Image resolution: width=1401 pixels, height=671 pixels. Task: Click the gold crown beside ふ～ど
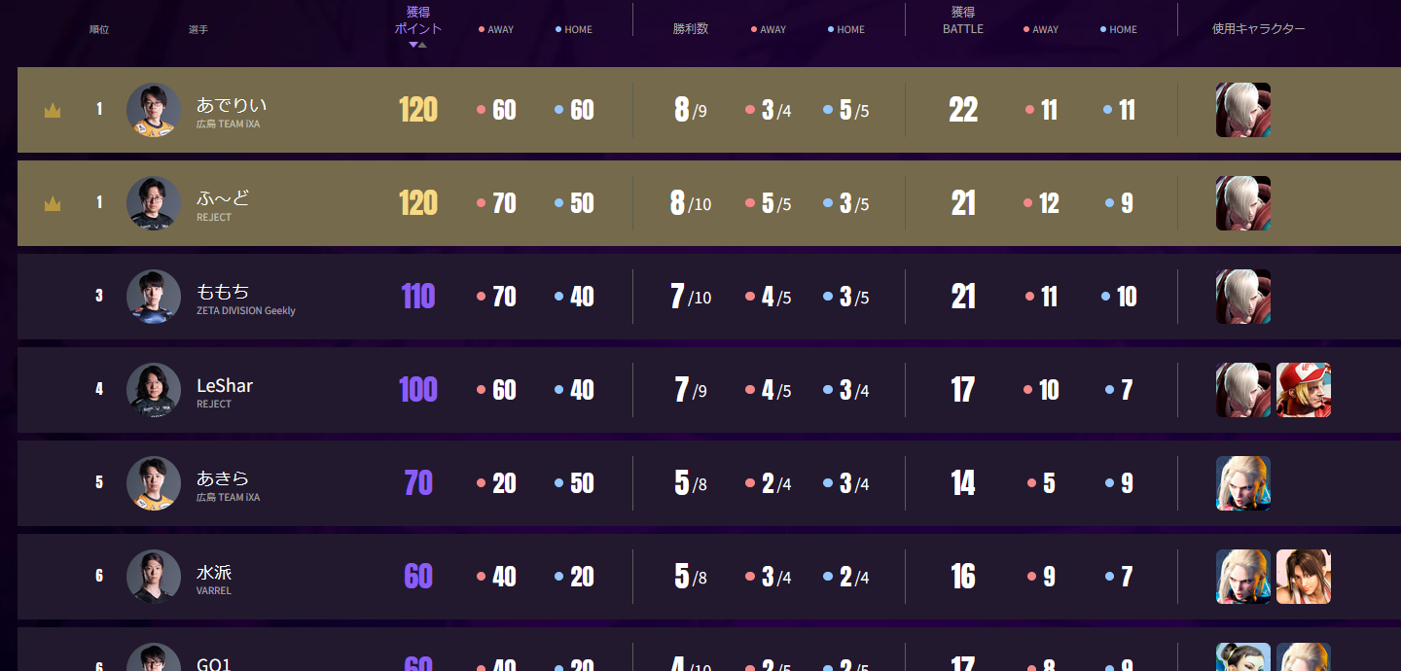click(53, 204)
